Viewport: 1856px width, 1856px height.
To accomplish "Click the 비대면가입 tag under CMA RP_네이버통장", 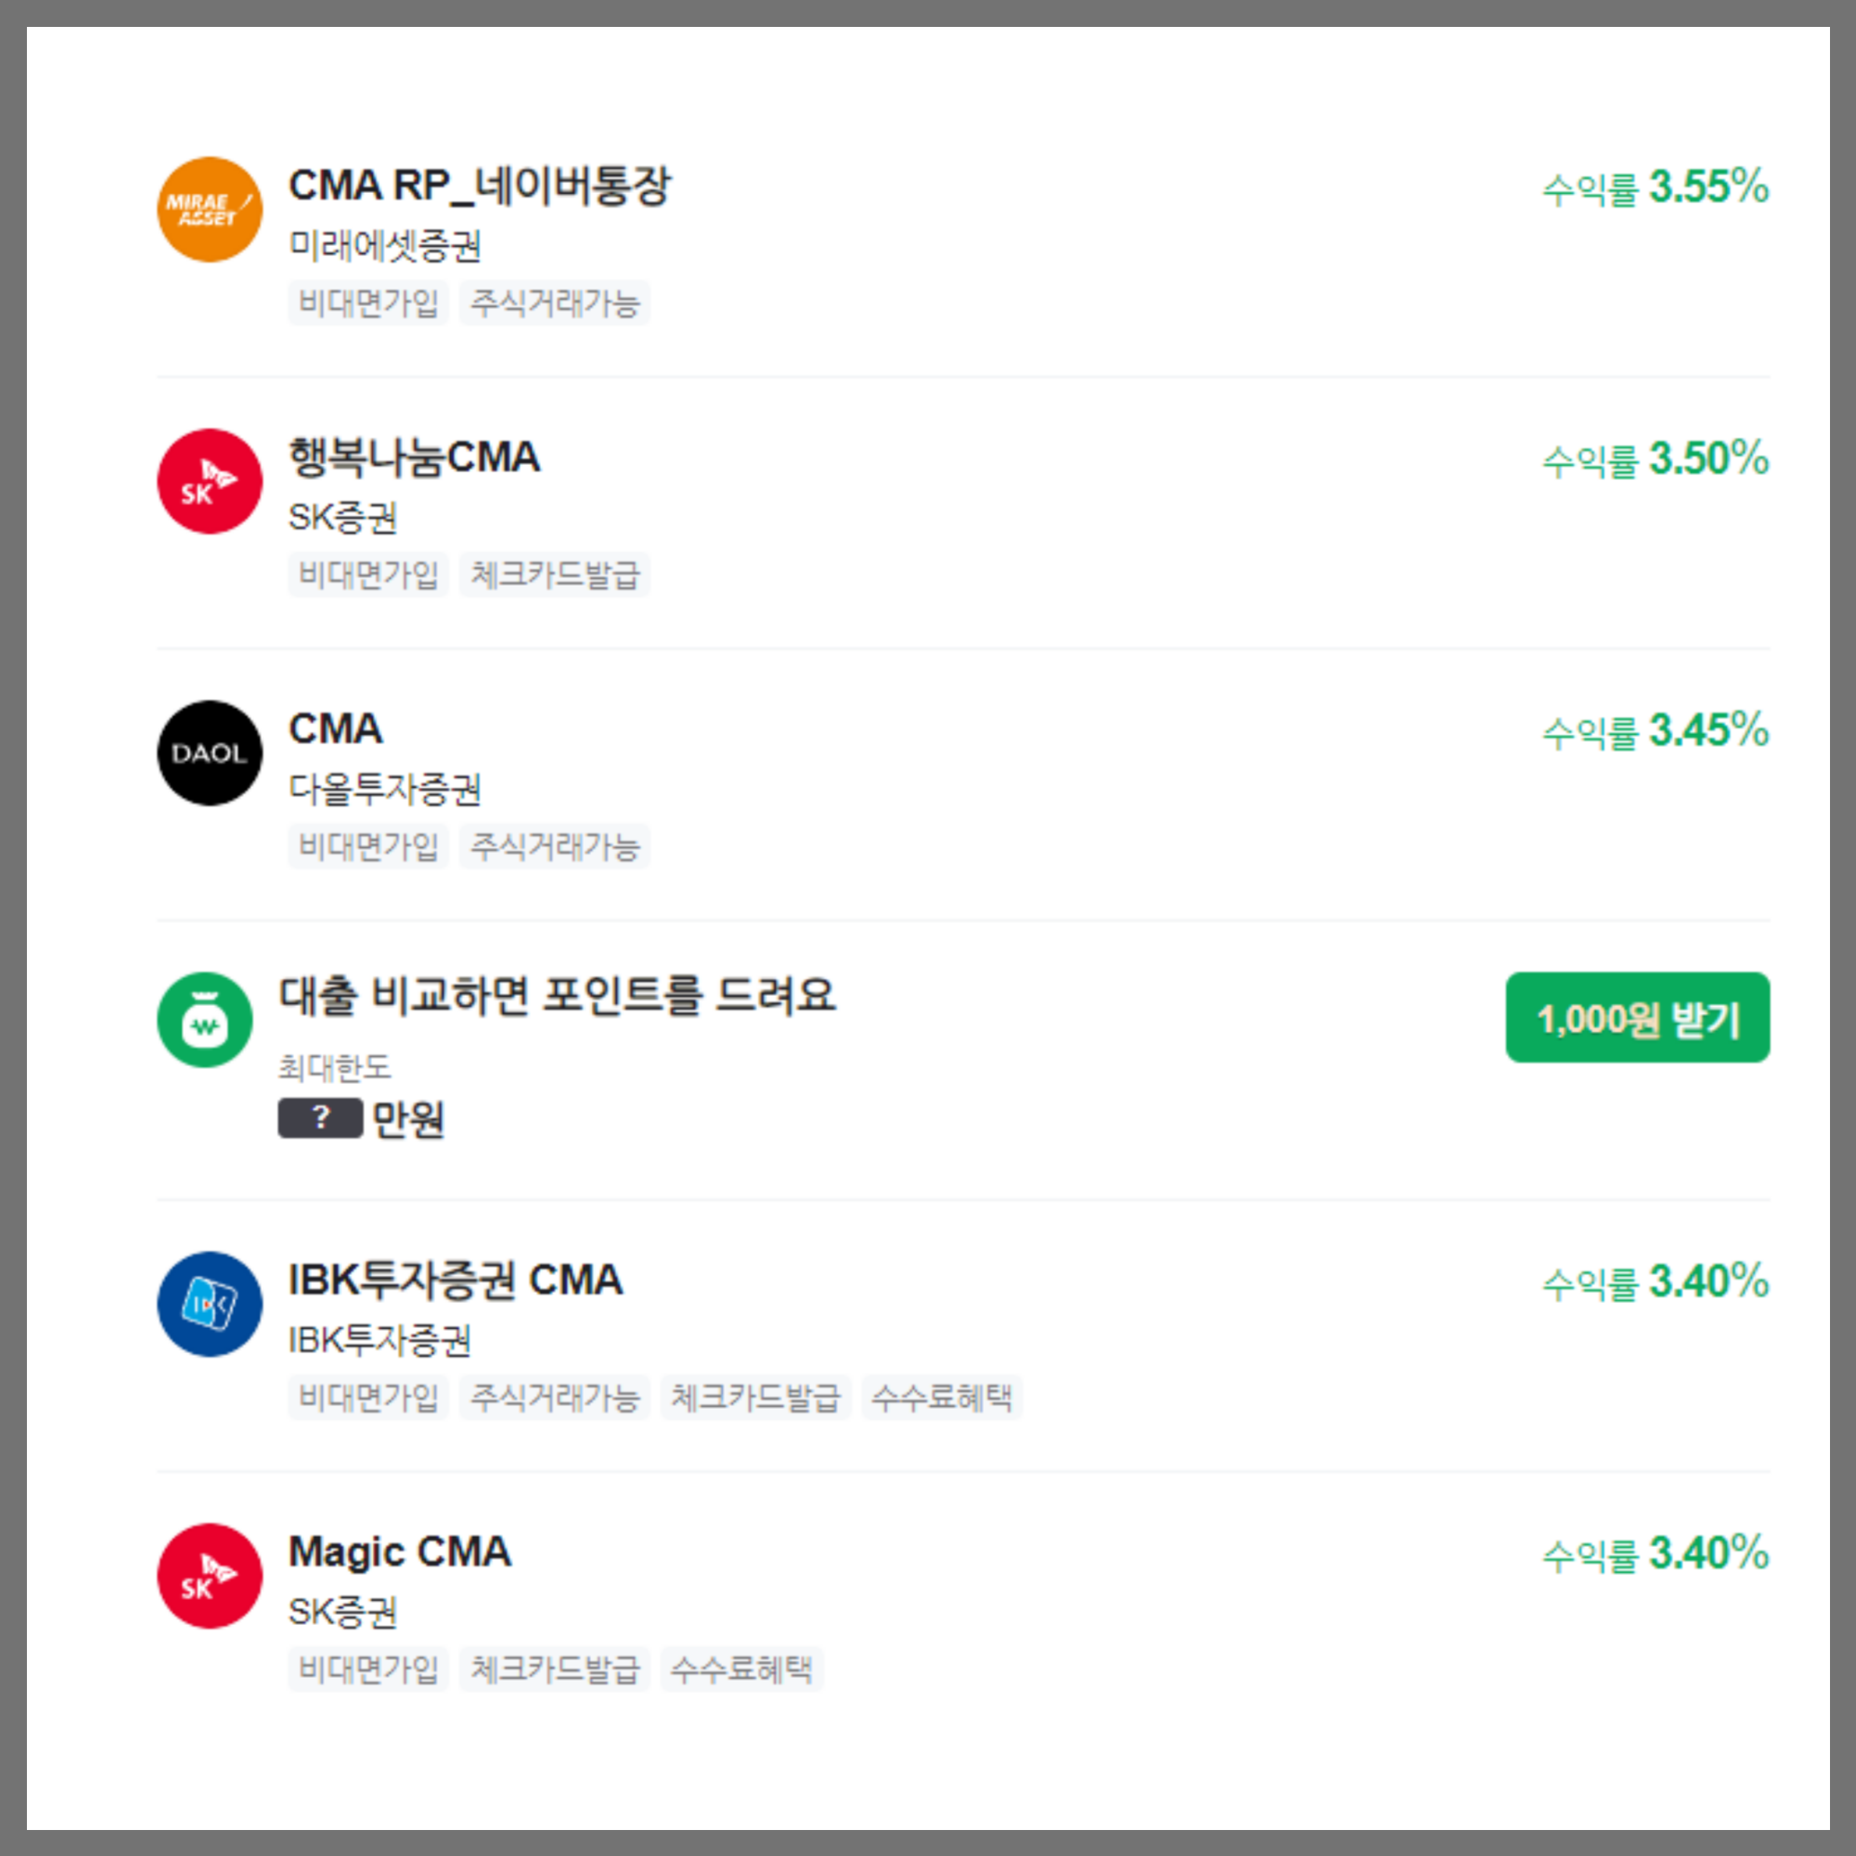I will (x=367, y=303).
